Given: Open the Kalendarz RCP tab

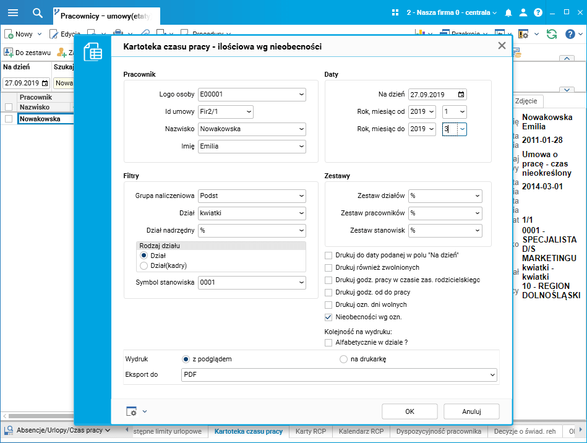Looking at the screenshot, I should tap(361, 431).
